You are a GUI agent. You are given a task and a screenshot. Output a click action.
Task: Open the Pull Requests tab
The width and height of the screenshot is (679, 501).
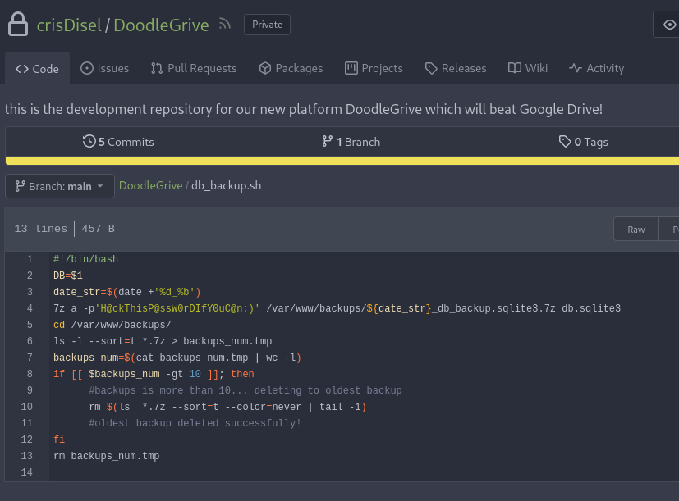point(194,68)
